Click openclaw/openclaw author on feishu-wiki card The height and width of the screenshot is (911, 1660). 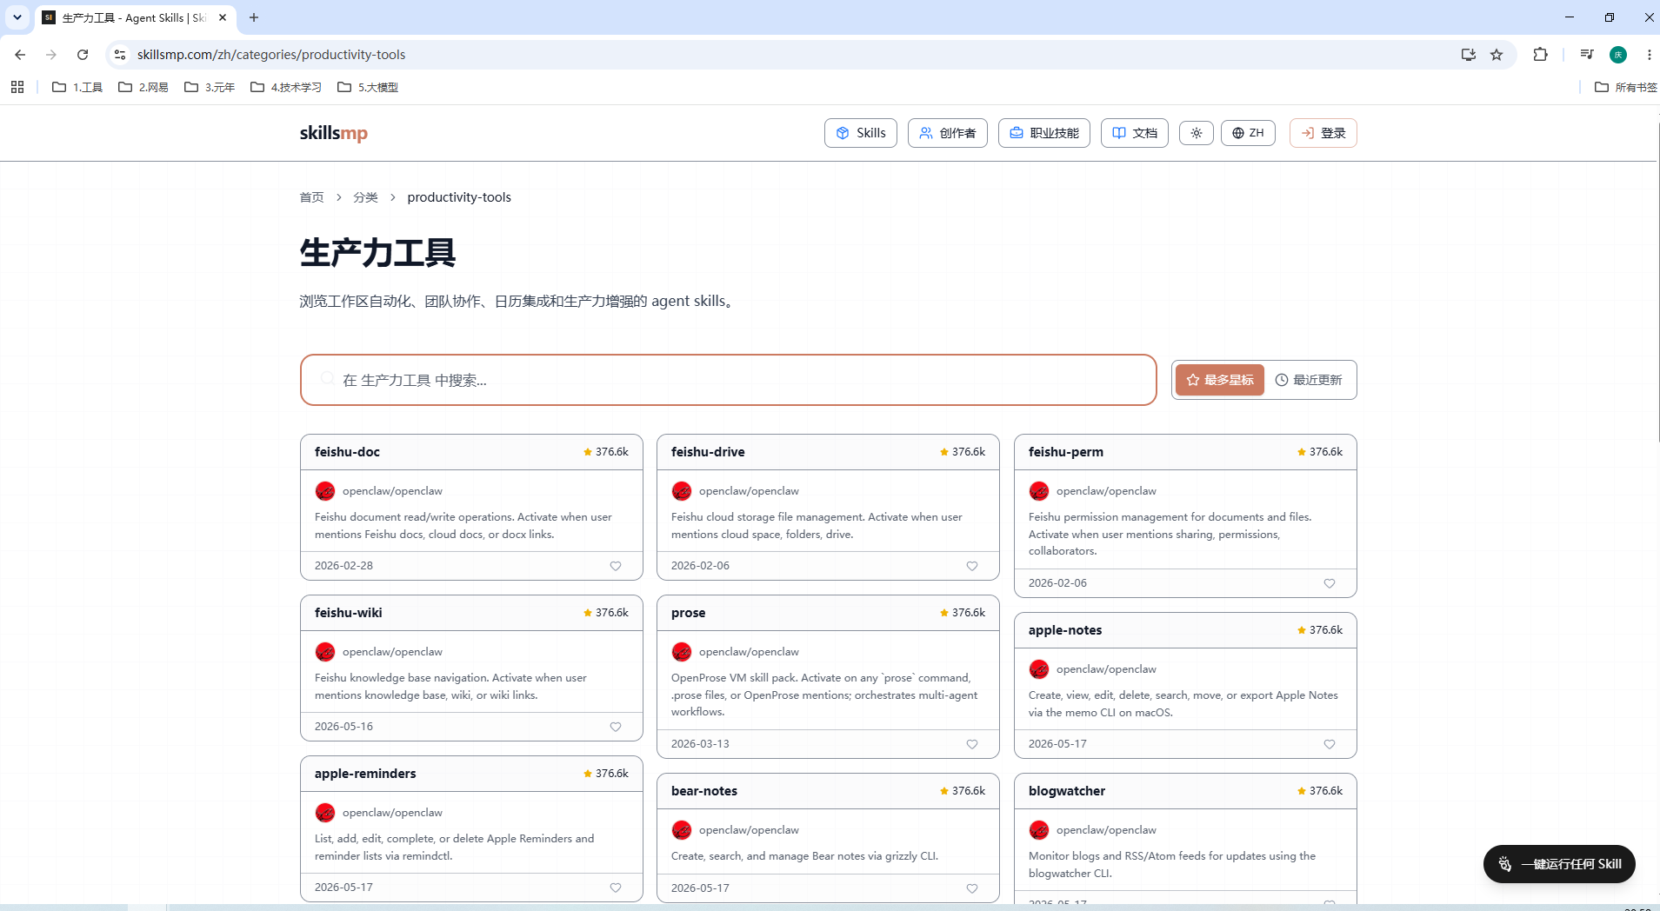click(x=392, y=652)
